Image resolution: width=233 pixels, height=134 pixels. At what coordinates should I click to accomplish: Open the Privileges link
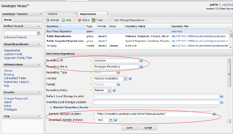tap(10, 109)
